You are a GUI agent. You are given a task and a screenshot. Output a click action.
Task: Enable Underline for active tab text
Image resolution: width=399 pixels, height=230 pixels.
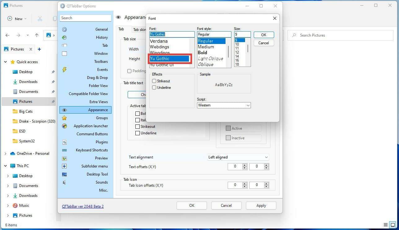(x=138, y=133)
